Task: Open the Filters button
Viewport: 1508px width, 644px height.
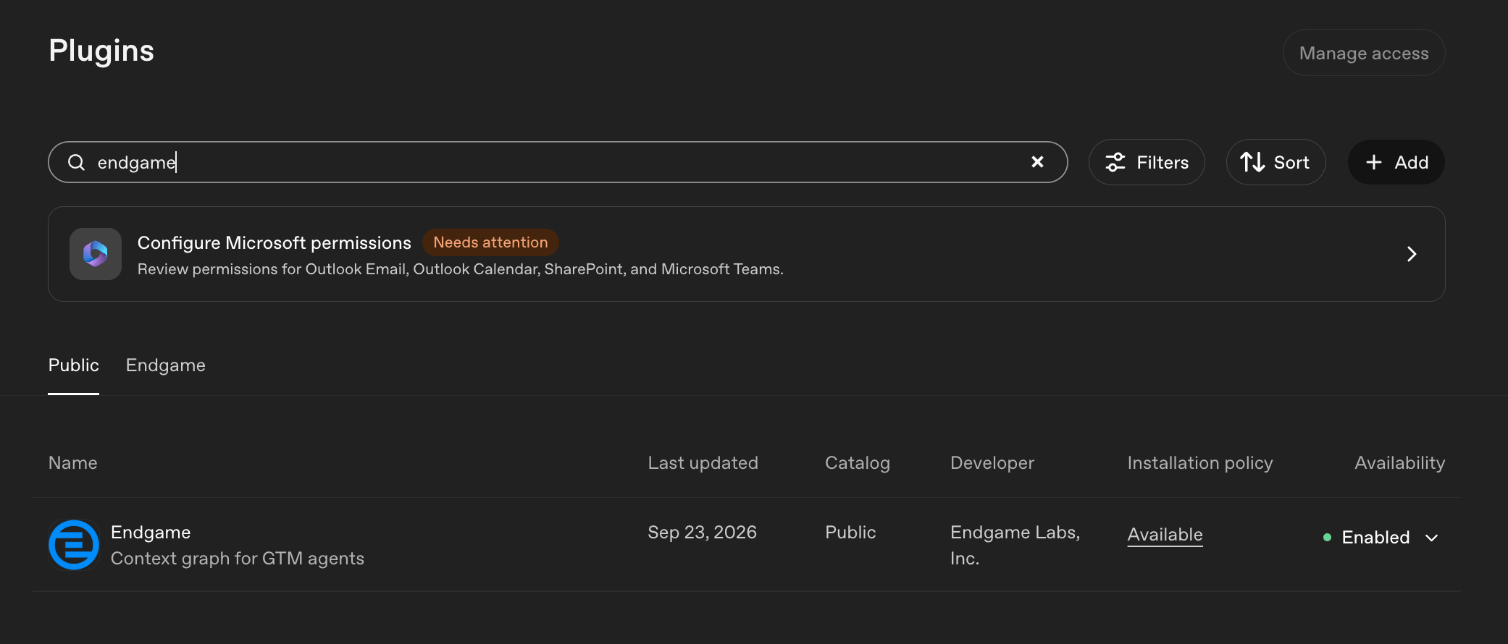Action: [1147, 162]
